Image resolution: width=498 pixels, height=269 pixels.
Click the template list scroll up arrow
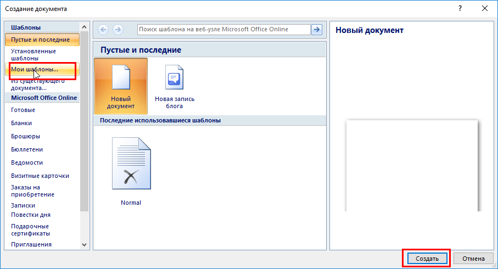point(84,27)
